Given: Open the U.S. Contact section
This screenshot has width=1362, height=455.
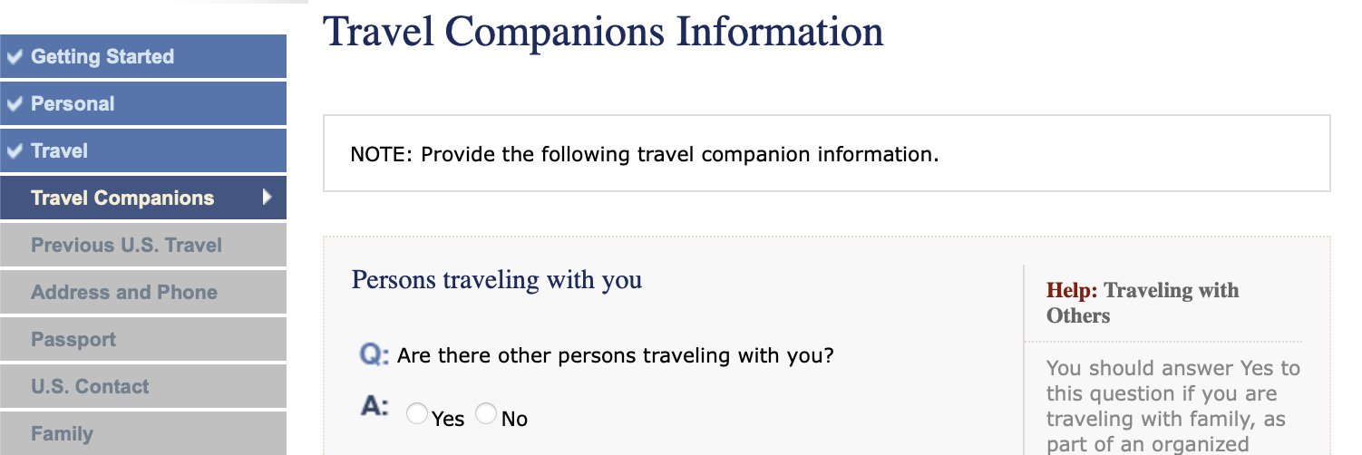Looking at the screenshot, I should click(x=143, y=386).
